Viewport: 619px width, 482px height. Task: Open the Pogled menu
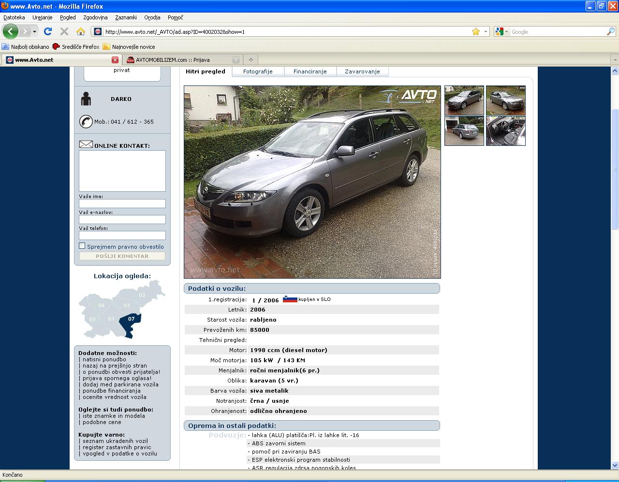pos(68,17)
